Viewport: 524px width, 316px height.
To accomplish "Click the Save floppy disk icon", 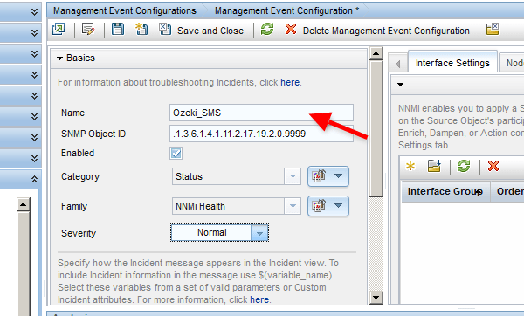I will coord(118,30).
